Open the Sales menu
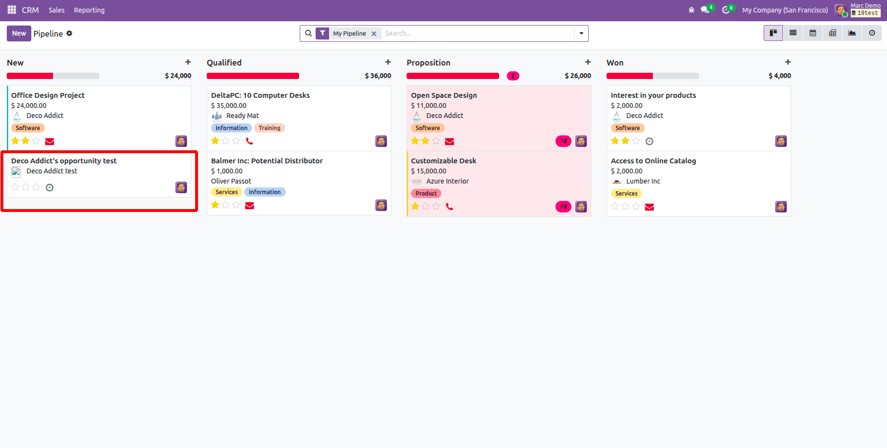Image resolution: width=887 pixels, height=448 pixels. (56, 10)
